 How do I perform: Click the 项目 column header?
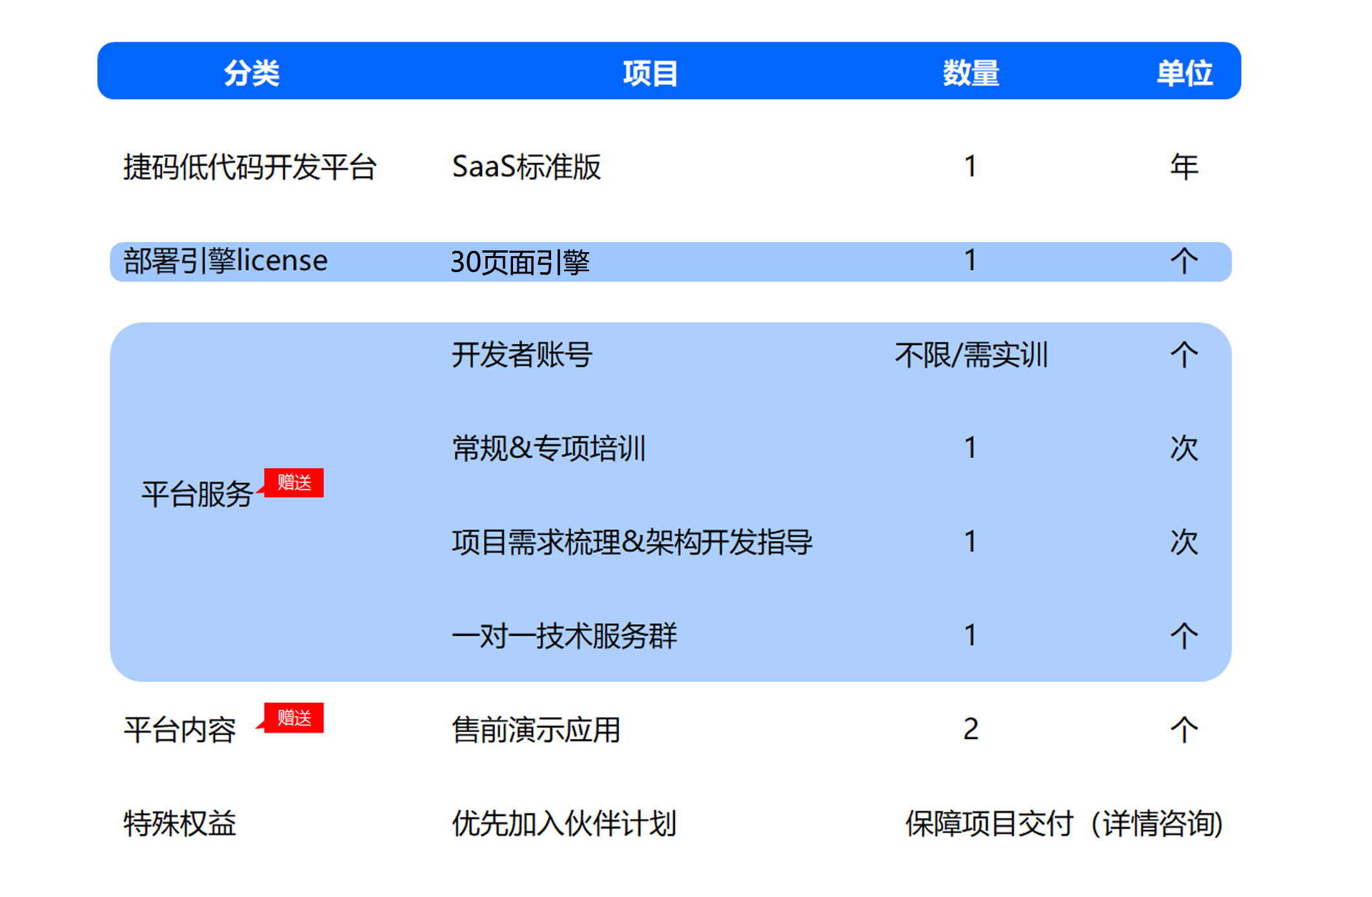(x=650, y=73)
